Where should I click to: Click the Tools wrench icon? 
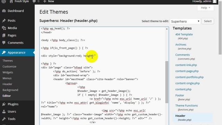[x=4, y=119]
